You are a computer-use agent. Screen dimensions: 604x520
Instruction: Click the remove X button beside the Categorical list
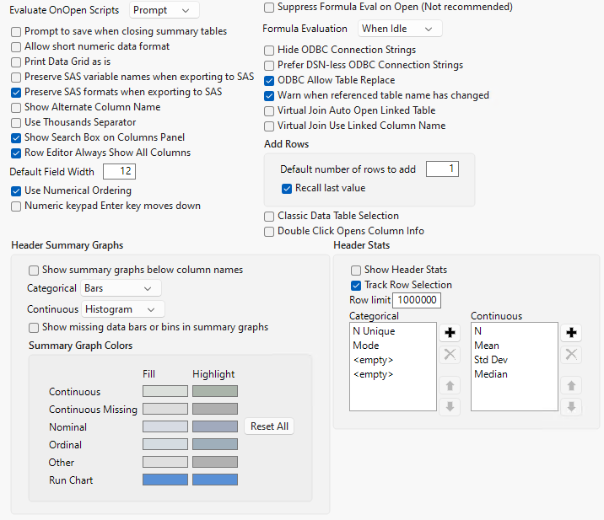point(450,354)
